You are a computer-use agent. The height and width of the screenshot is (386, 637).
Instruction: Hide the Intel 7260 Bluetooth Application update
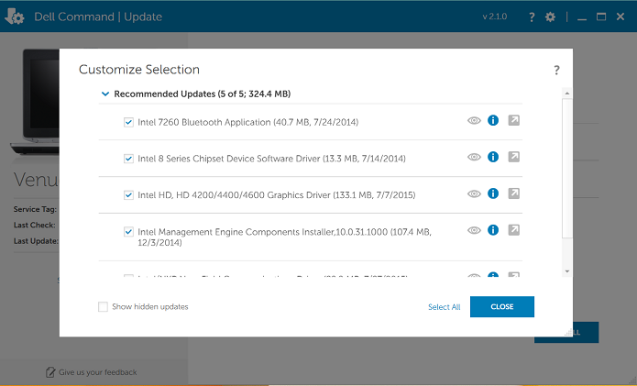pyautogui.click(x=474, y=121)
